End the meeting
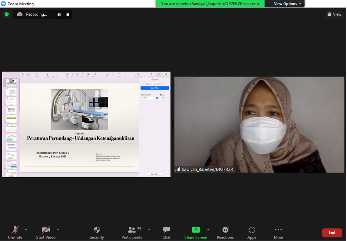This screenshot has height=241, width=347. (x=332, y=232)
